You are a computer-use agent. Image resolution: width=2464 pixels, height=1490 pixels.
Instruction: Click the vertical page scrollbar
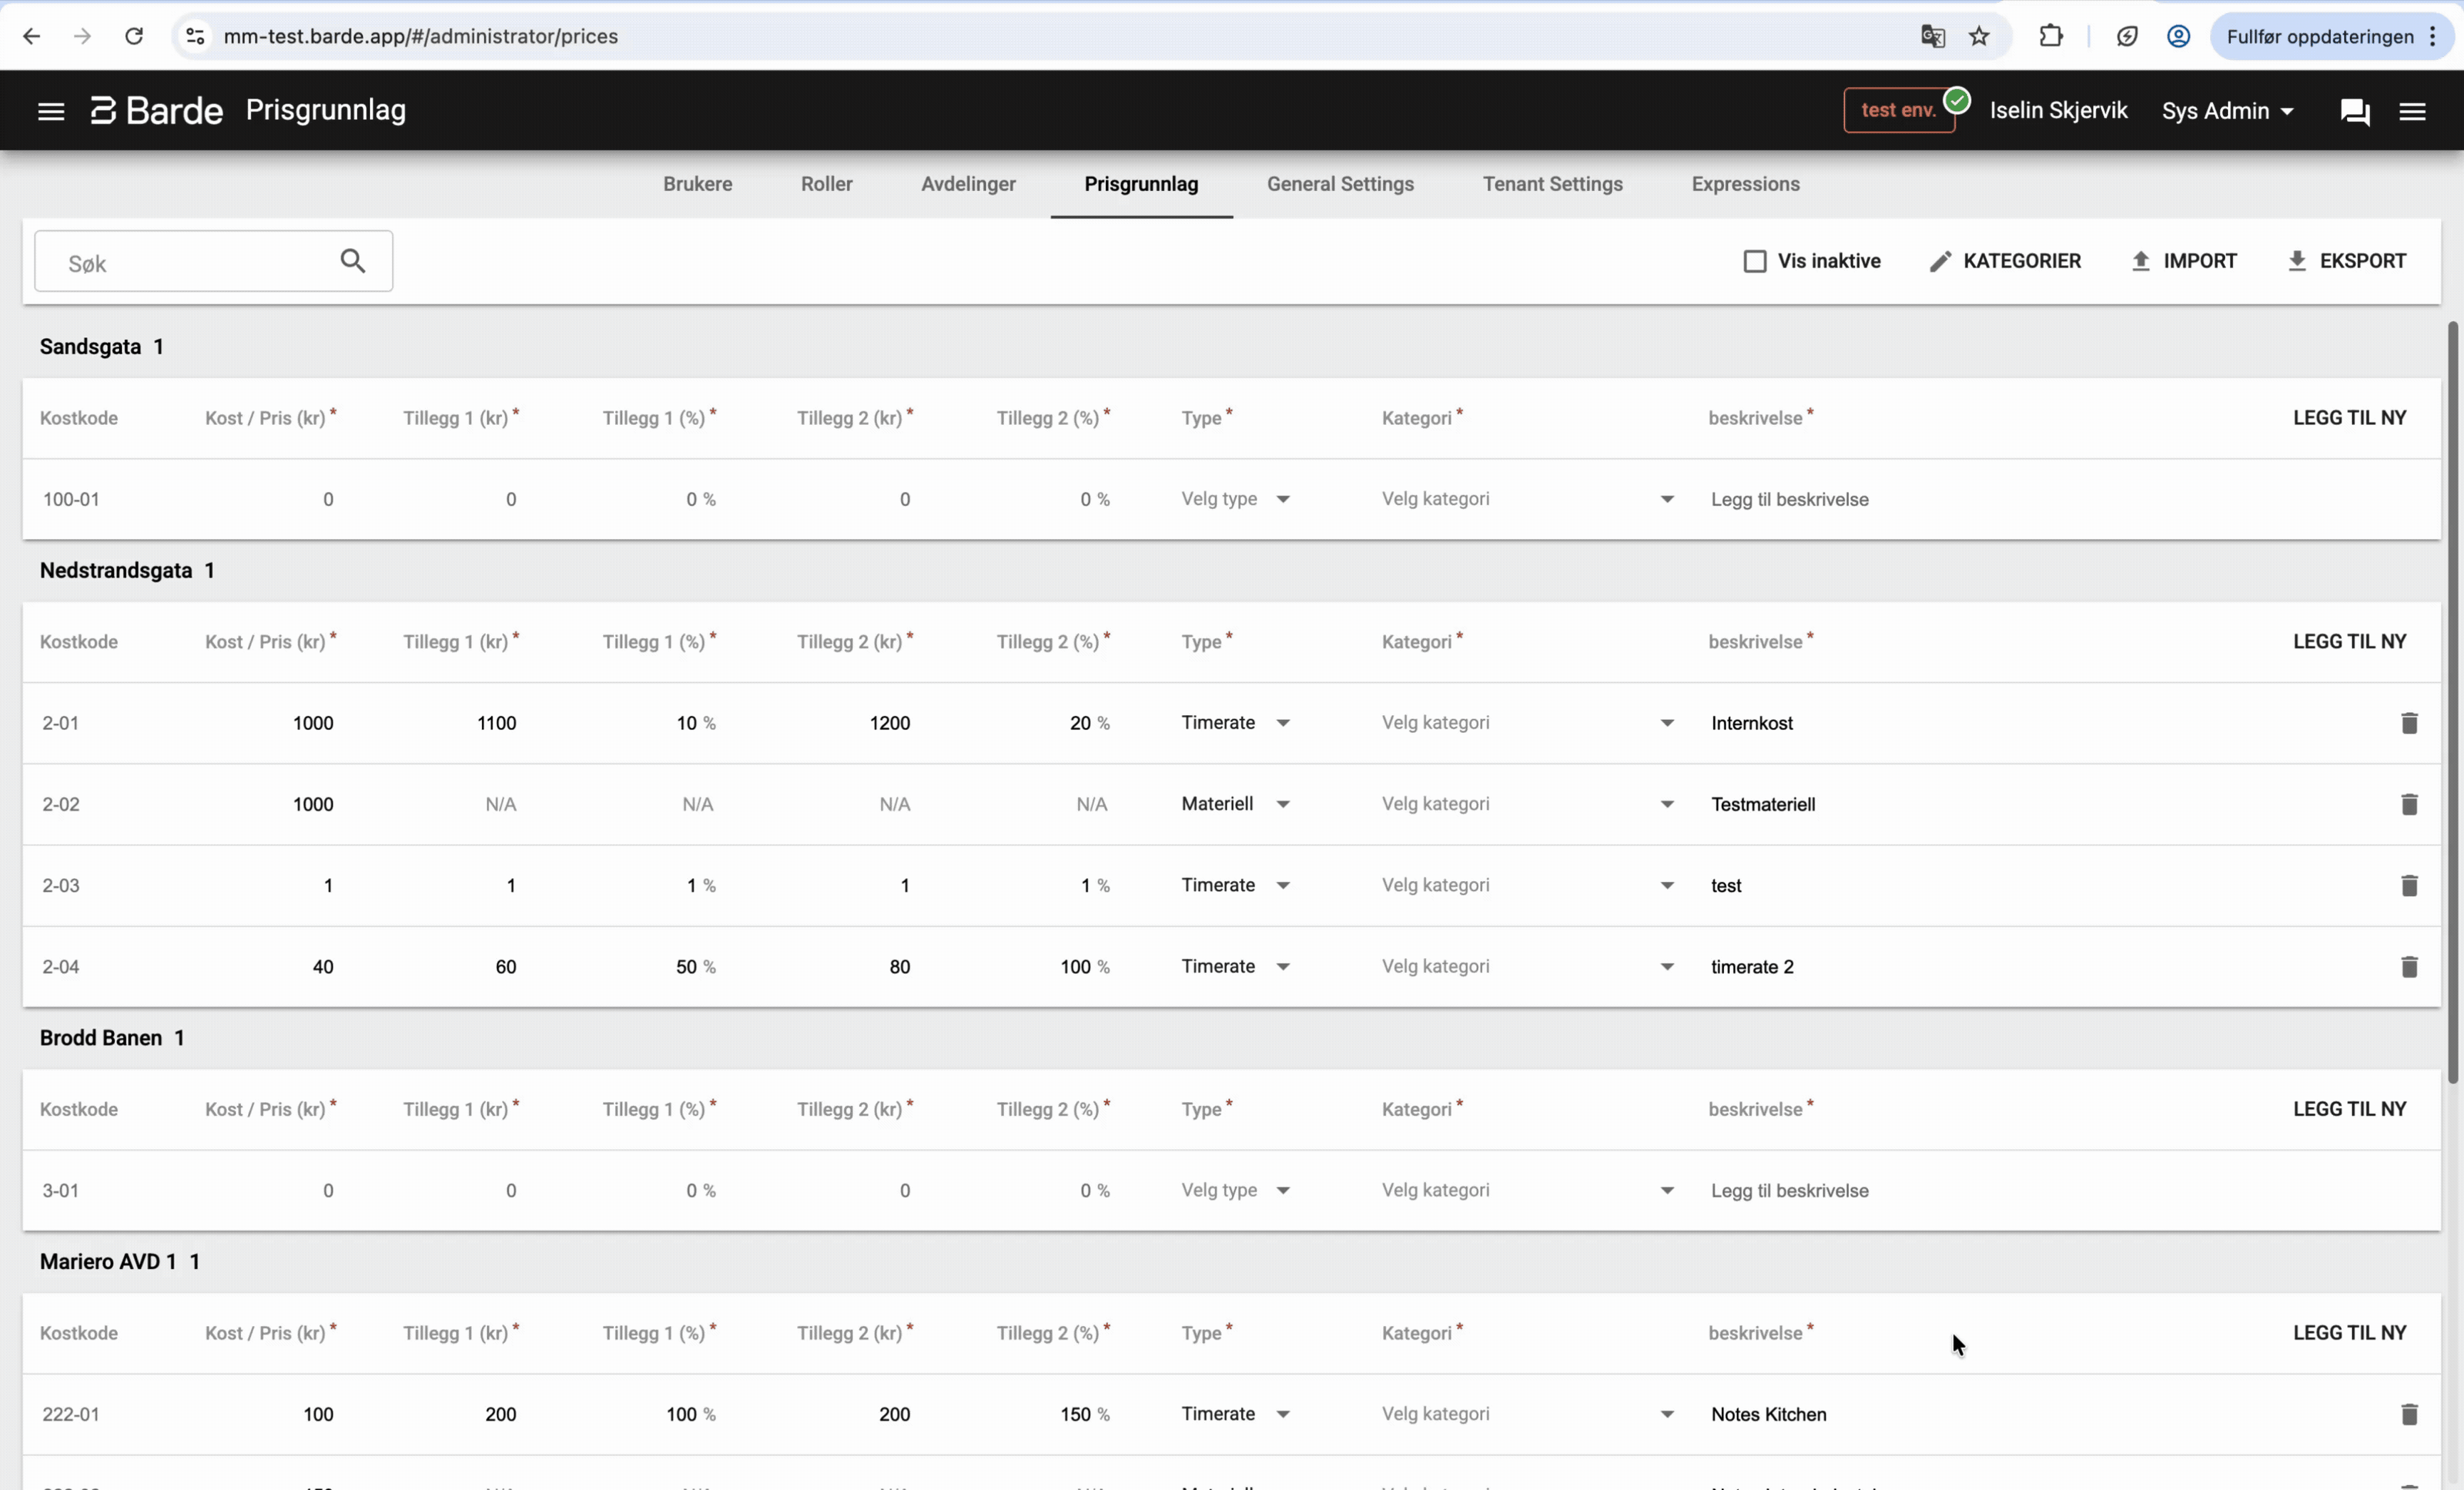2452,700
